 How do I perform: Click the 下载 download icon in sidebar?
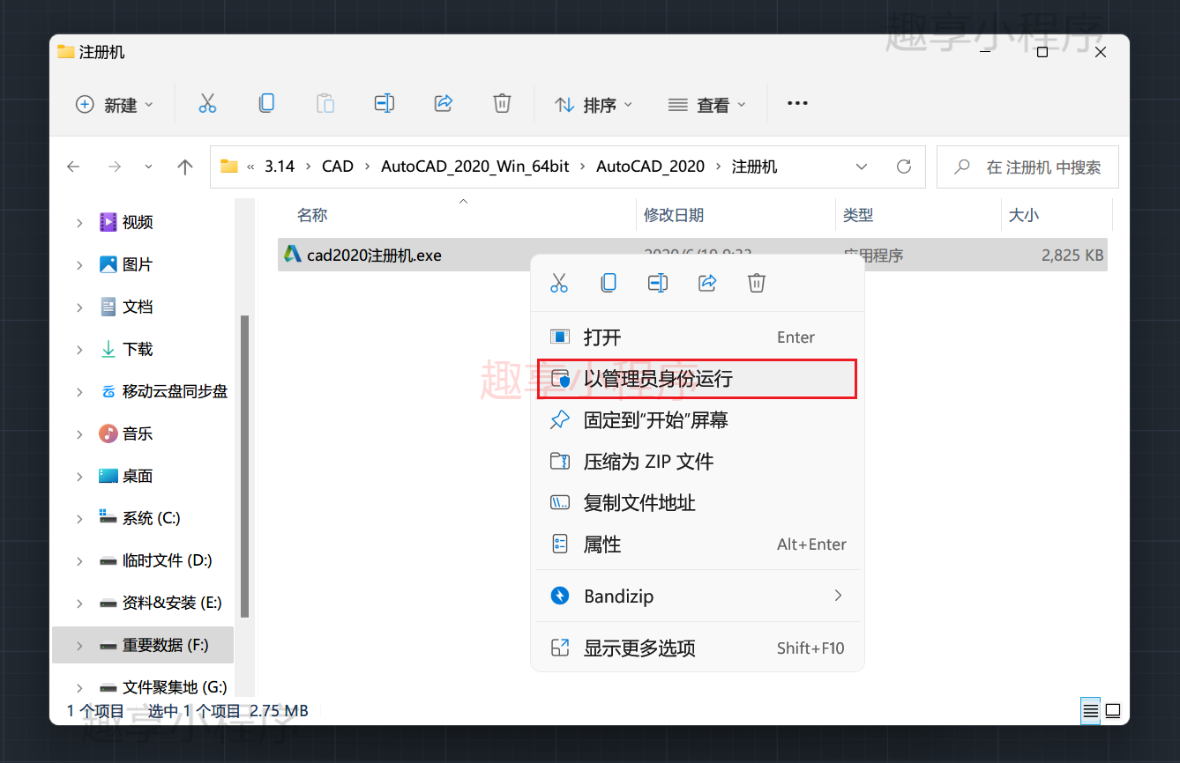click(108, 349)
